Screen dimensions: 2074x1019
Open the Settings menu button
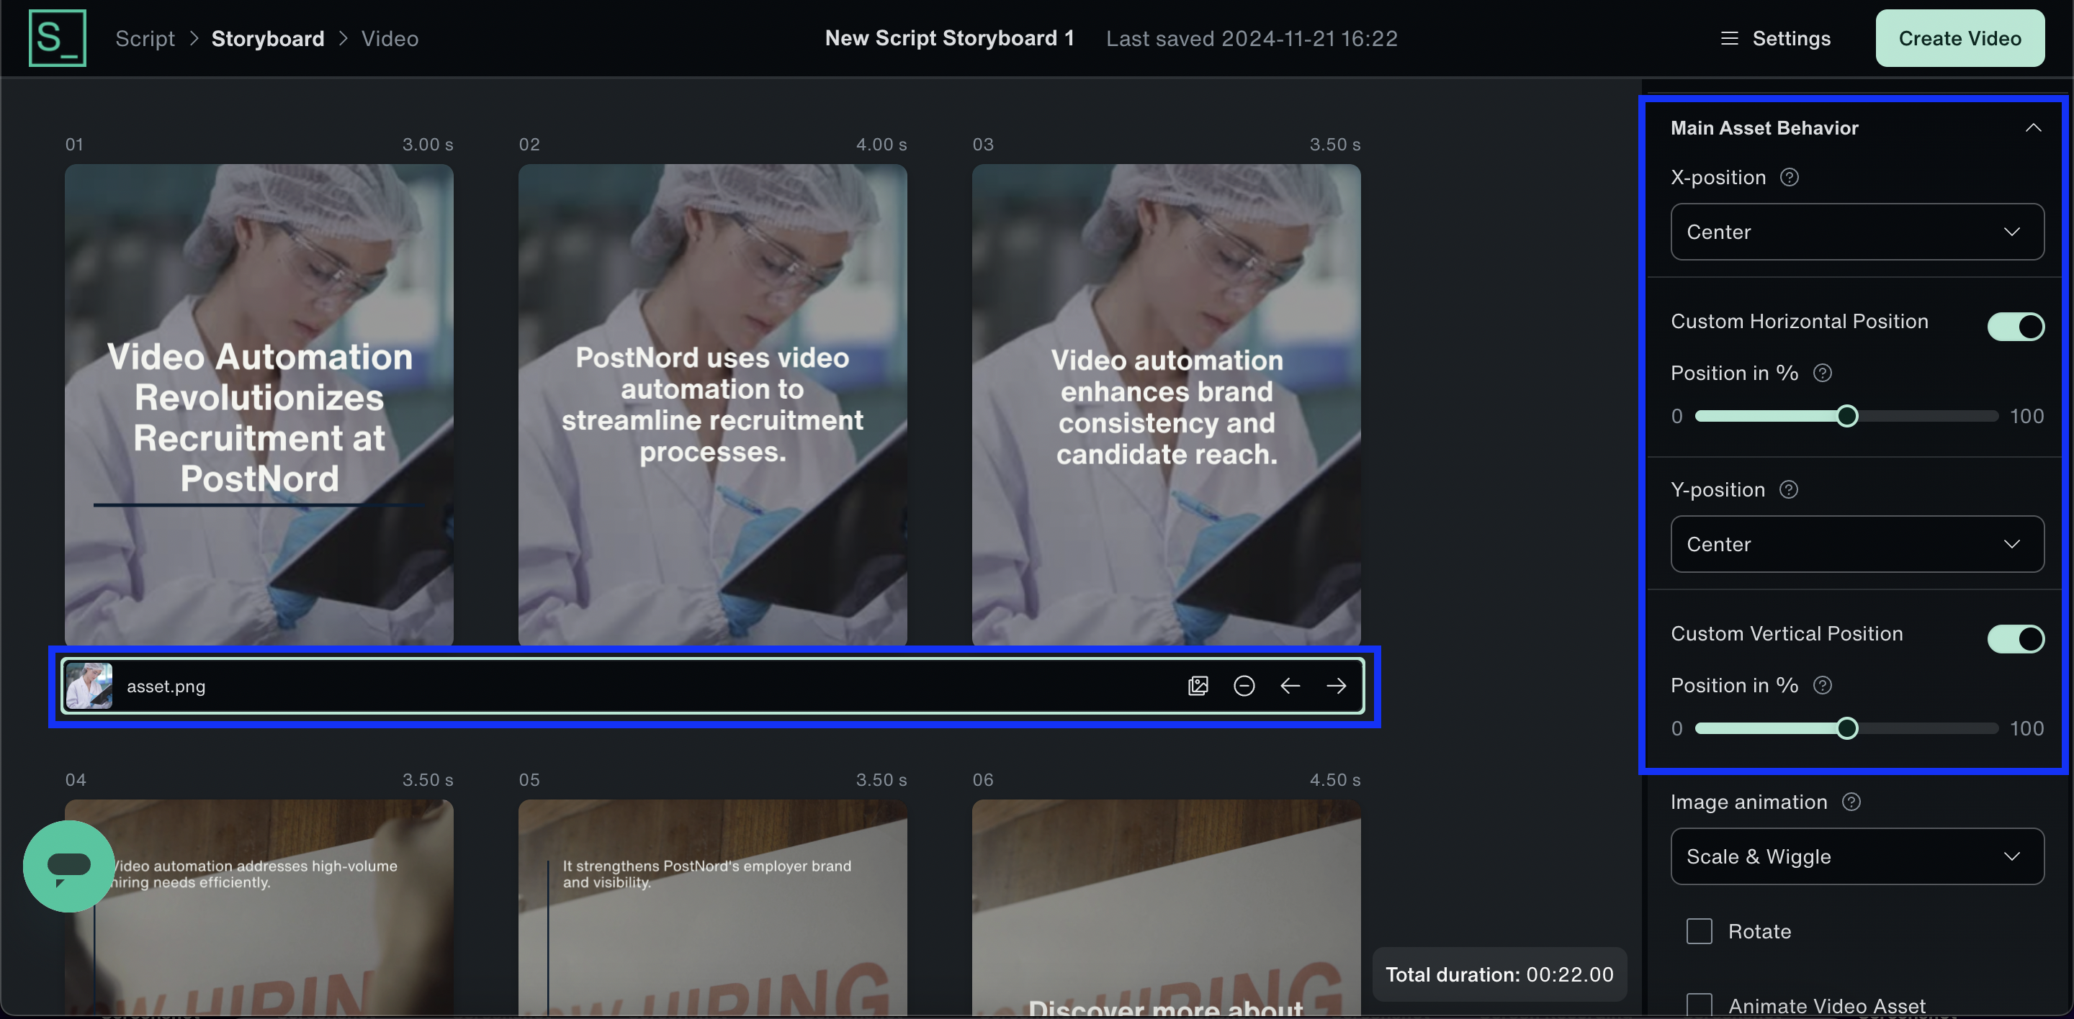click(1775, 39)
